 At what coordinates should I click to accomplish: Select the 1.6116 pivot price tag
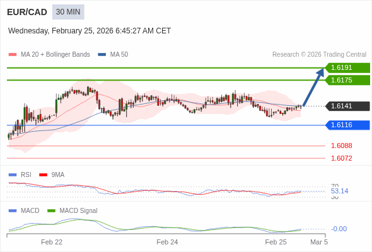[347, 125]
